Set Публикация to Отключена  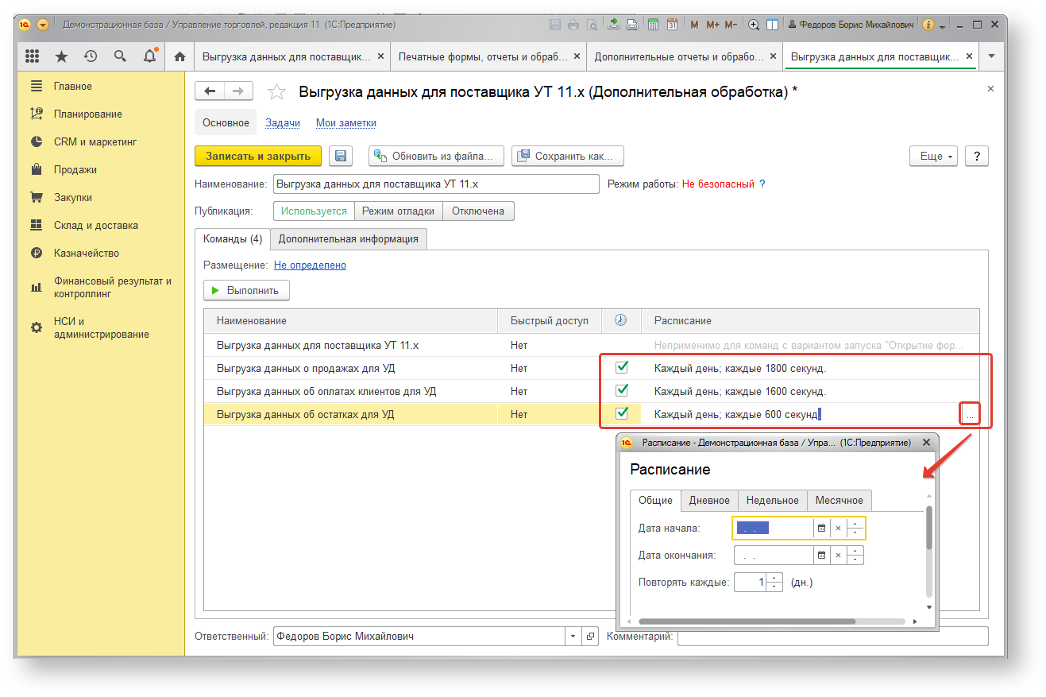tap(478, 211)
